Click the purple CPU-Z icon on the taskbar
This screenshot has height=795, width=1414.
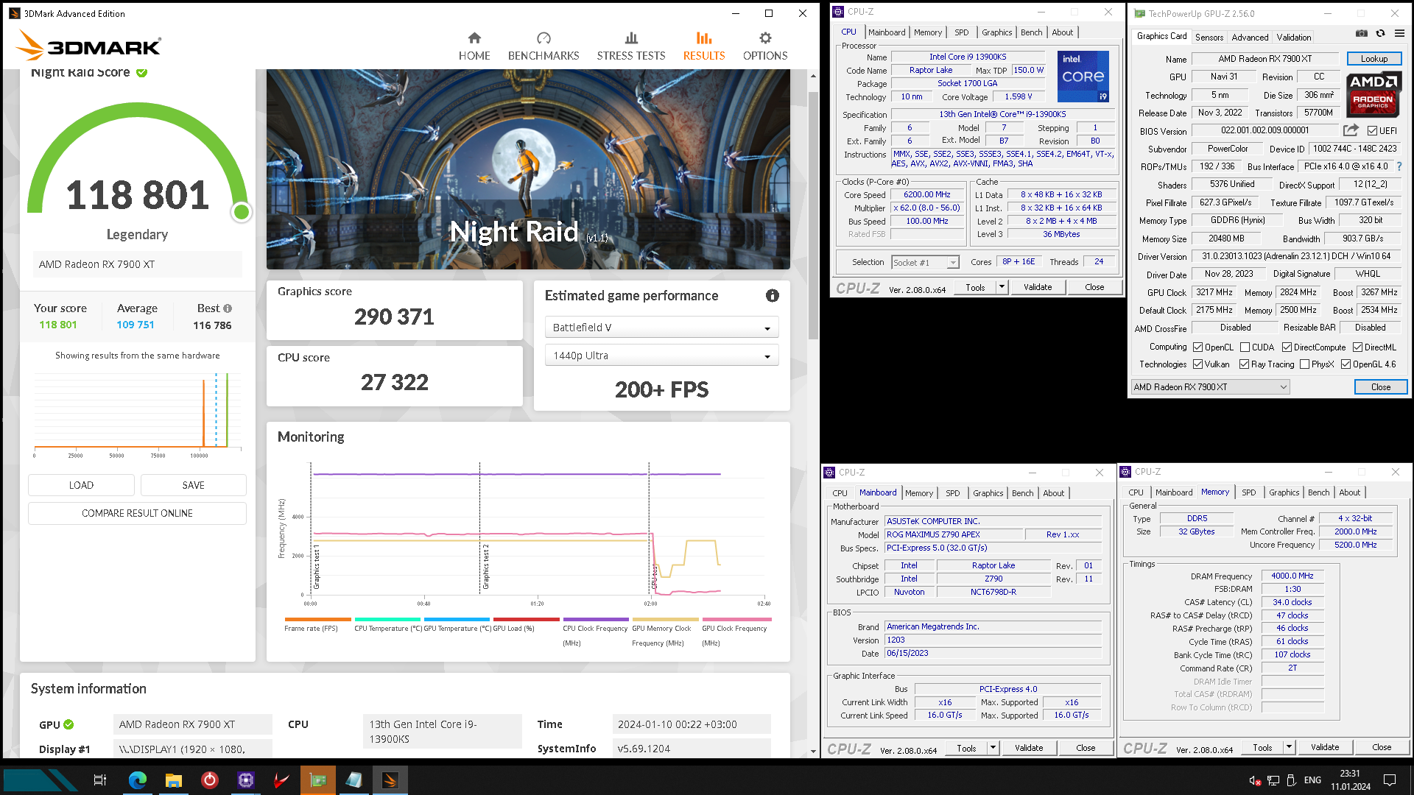246,780
